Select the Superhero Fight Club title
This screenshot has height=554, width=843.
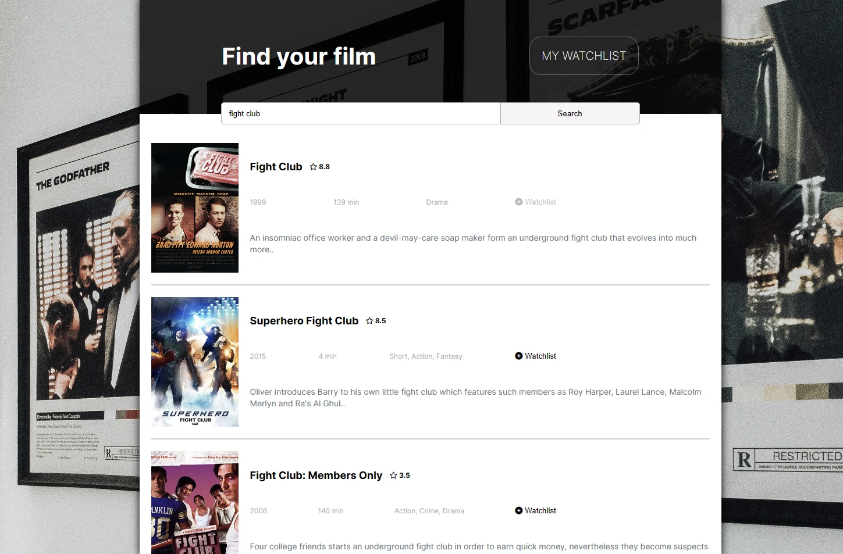(x=304, y=321)
